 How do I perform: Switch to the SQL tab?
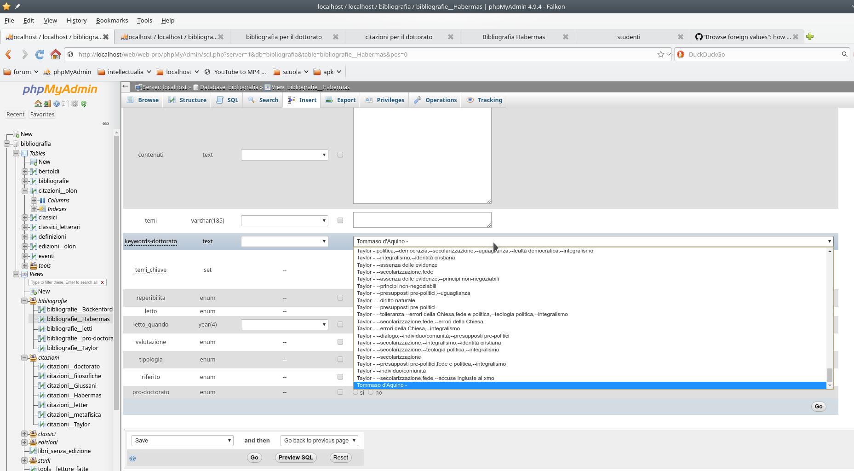[x=227, y=100]
